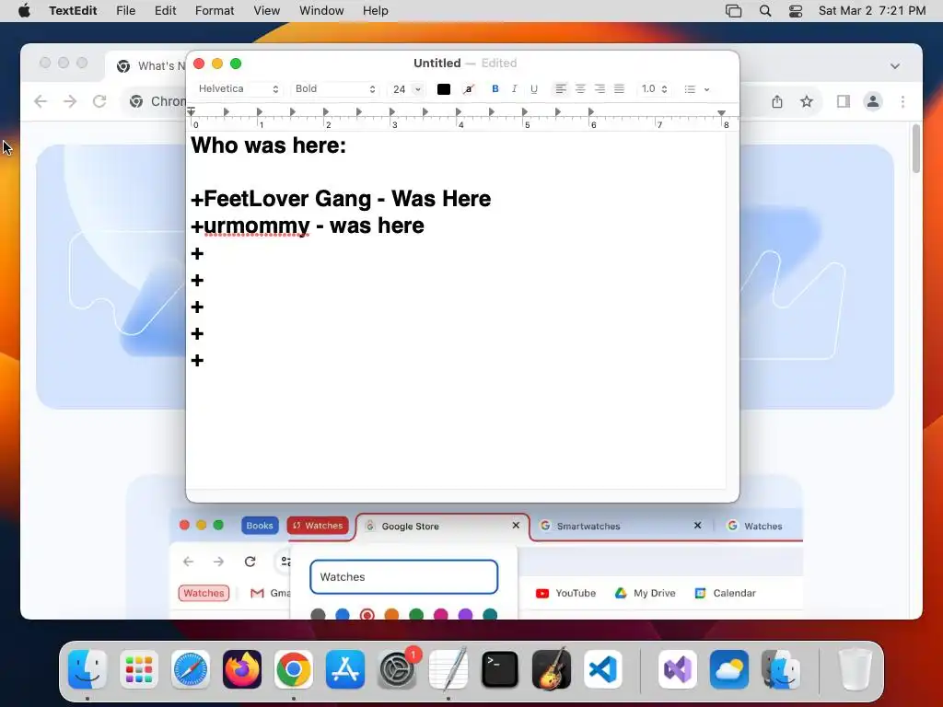This screenshot has width=943, height=707.
Task: Bookmark this page with the star icon
Action: click(x=807, y=101)
